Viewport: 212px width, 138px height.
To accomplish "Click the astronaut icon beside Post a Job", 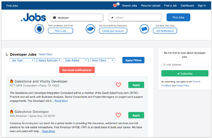I will tap(39, 29).
